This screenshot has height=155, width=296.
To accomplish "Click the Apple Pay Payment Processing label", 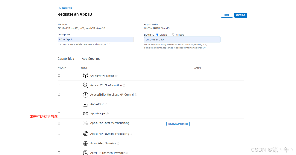I will coord(109,134).
